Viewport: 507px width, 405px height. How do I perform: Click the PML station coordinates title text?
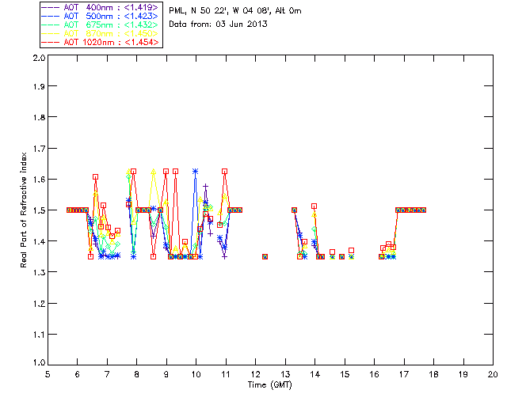[x=235, y=10]
